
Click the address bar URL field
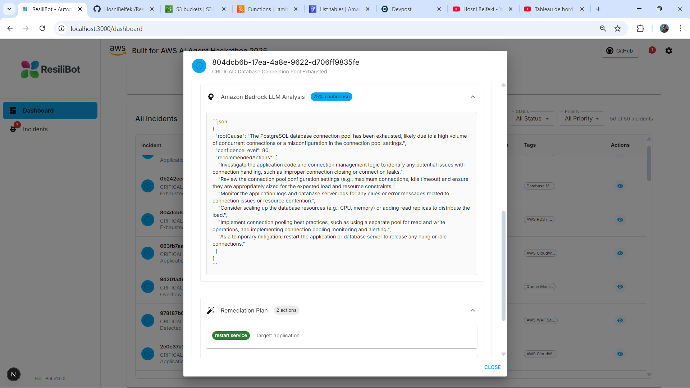pos(331,28)
